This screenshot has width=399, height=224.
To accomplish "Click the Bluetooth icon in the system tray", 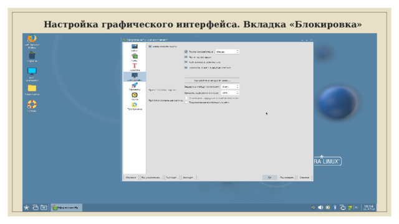I will pos(335,207).
